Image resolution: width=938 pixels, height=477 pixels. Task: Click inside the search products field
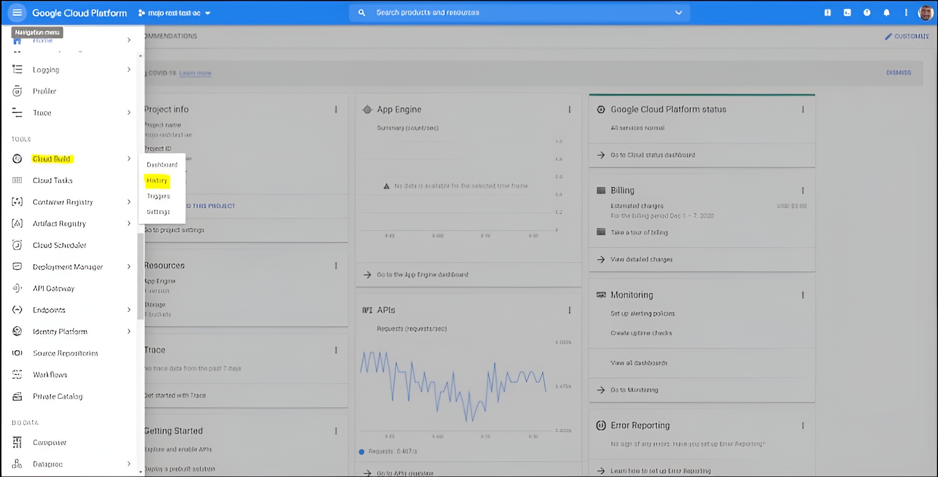click(458, 12)
